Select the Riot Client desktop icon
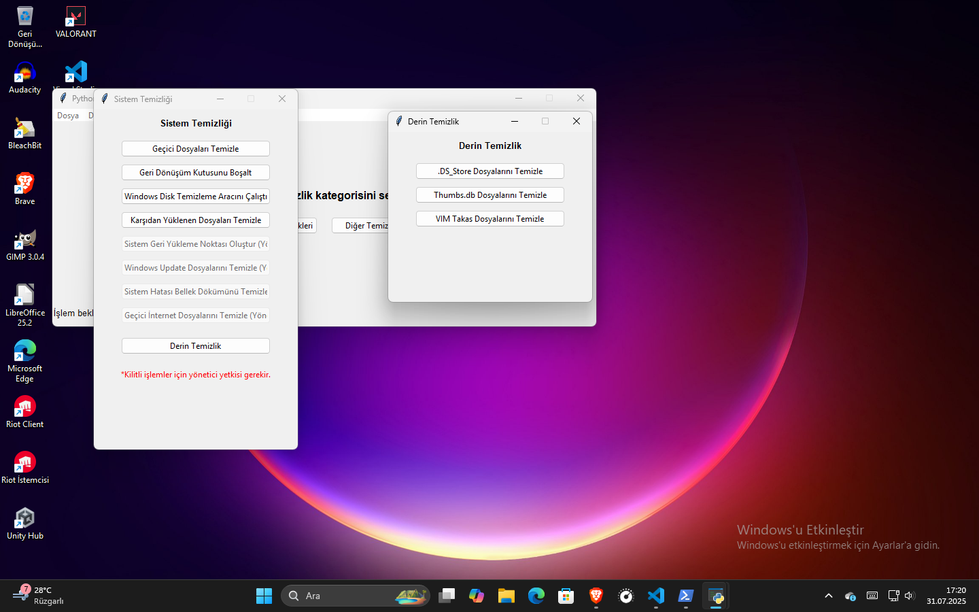The image size is (979, 612). 25,413
